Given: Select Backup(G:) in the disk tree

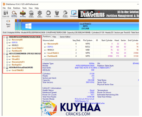Looking at the screenshot, I should click(x=17, y=65).
